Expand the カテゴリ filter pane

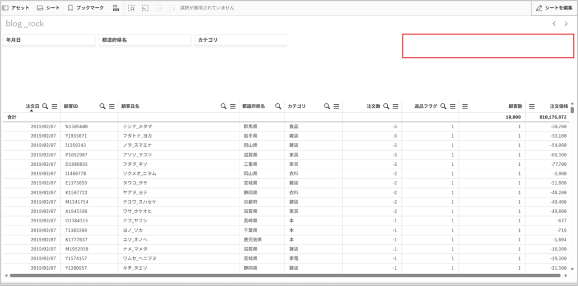(240, 40)
